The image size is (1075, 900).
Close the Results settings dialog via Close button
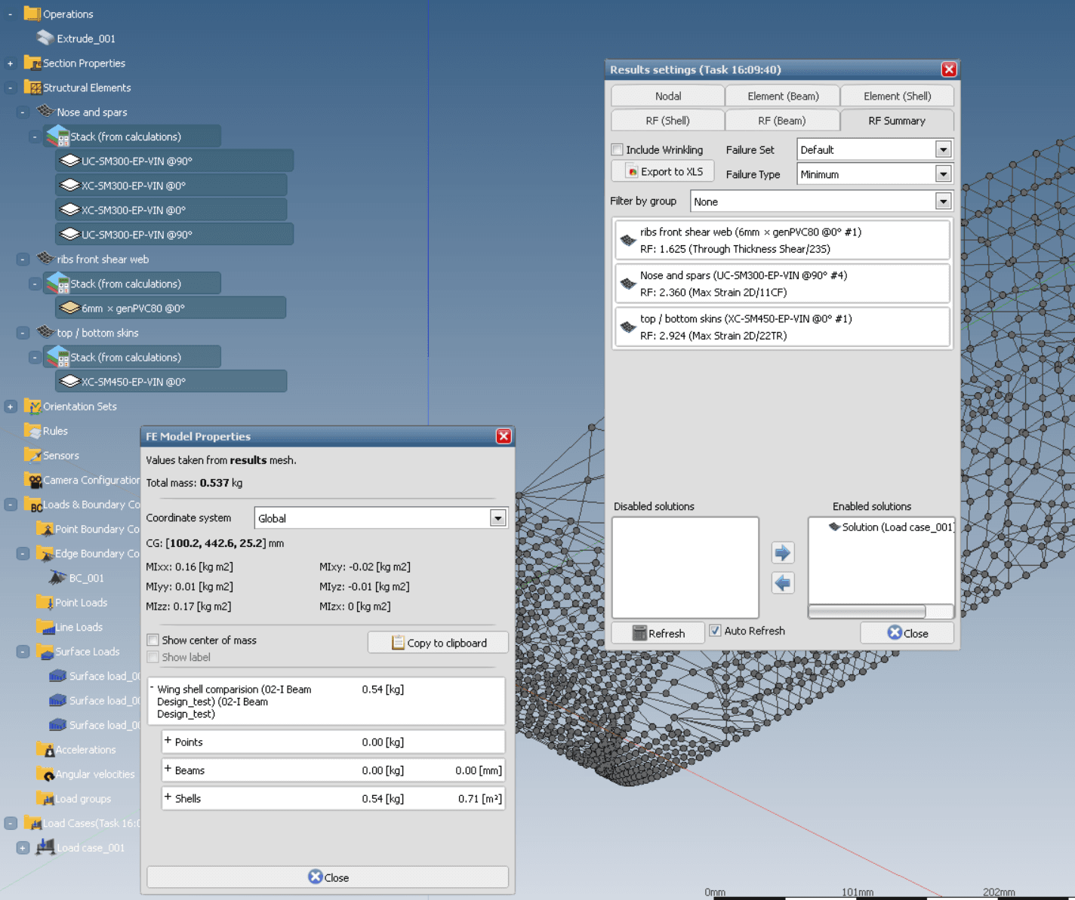coord(907,633)
